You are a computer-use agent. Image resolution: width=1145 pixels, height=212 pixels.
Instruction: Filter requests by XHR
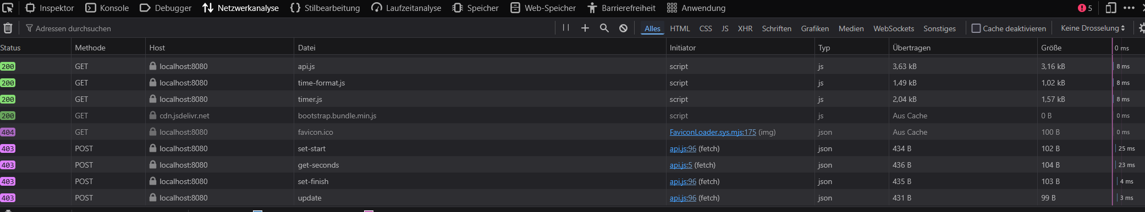(745, 28)
